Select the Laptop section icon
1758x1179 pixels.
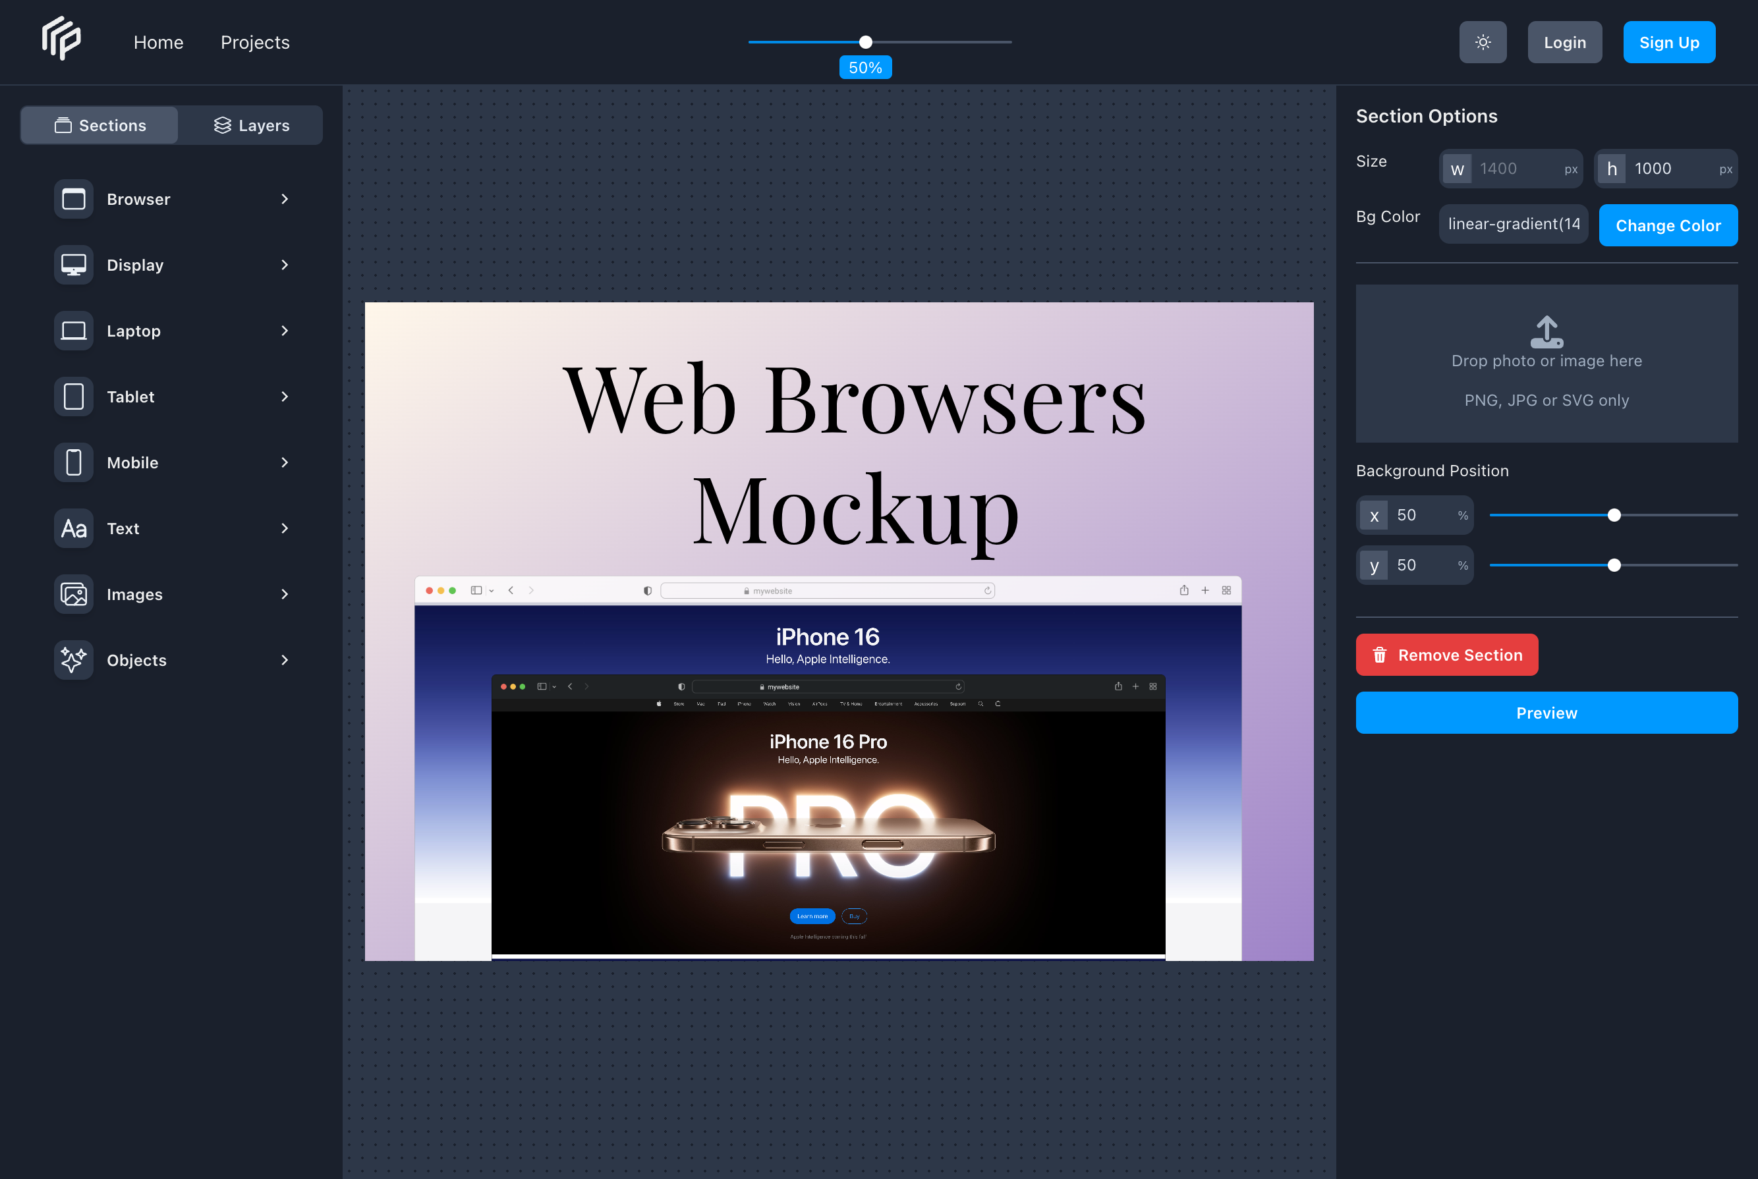pos(73,331)
